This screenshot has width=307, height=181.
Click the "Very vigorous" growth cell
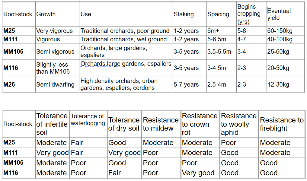pos(55,31)
